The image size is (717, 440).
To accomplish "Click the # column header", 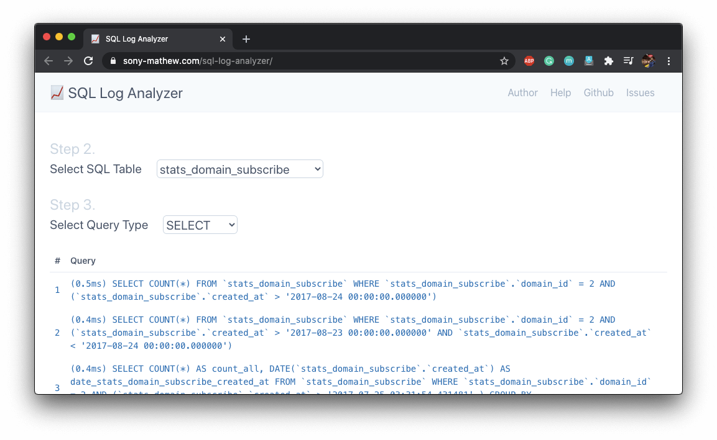I will 57,261.
